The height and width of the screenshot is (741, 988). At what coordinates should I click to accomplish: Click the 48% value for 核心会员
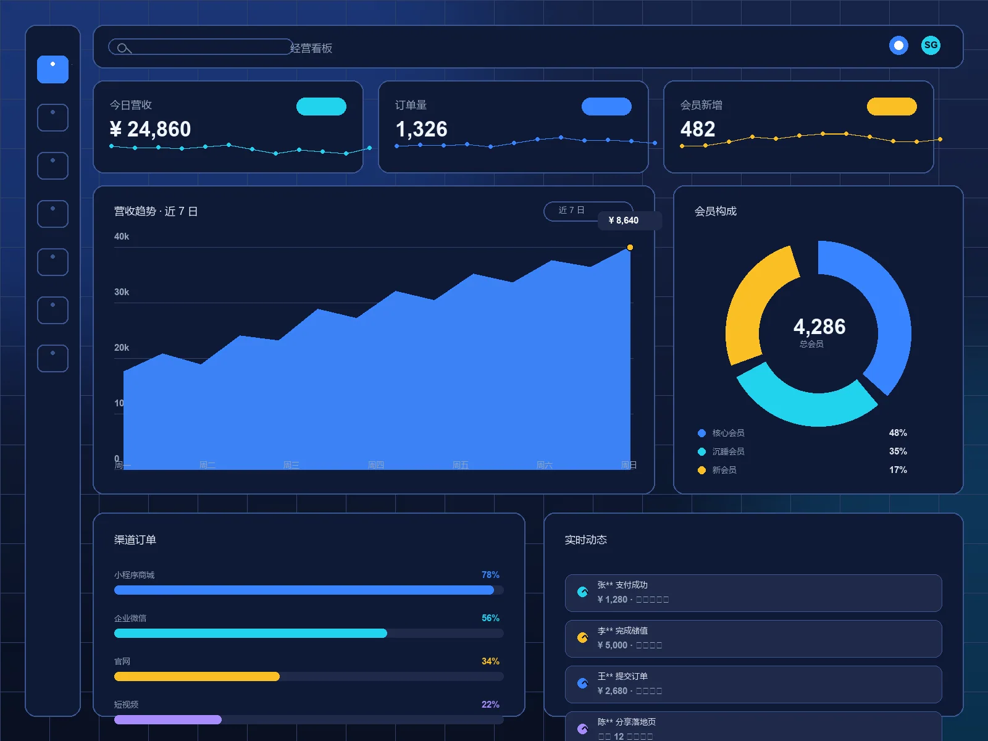[898, 433]
